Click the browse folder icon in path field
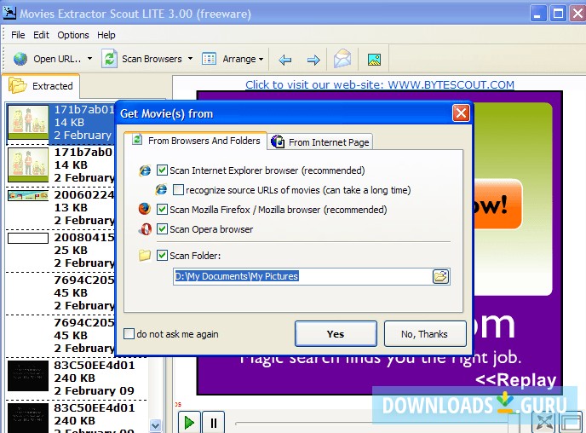586x433 pixels. tap(440, 277)
